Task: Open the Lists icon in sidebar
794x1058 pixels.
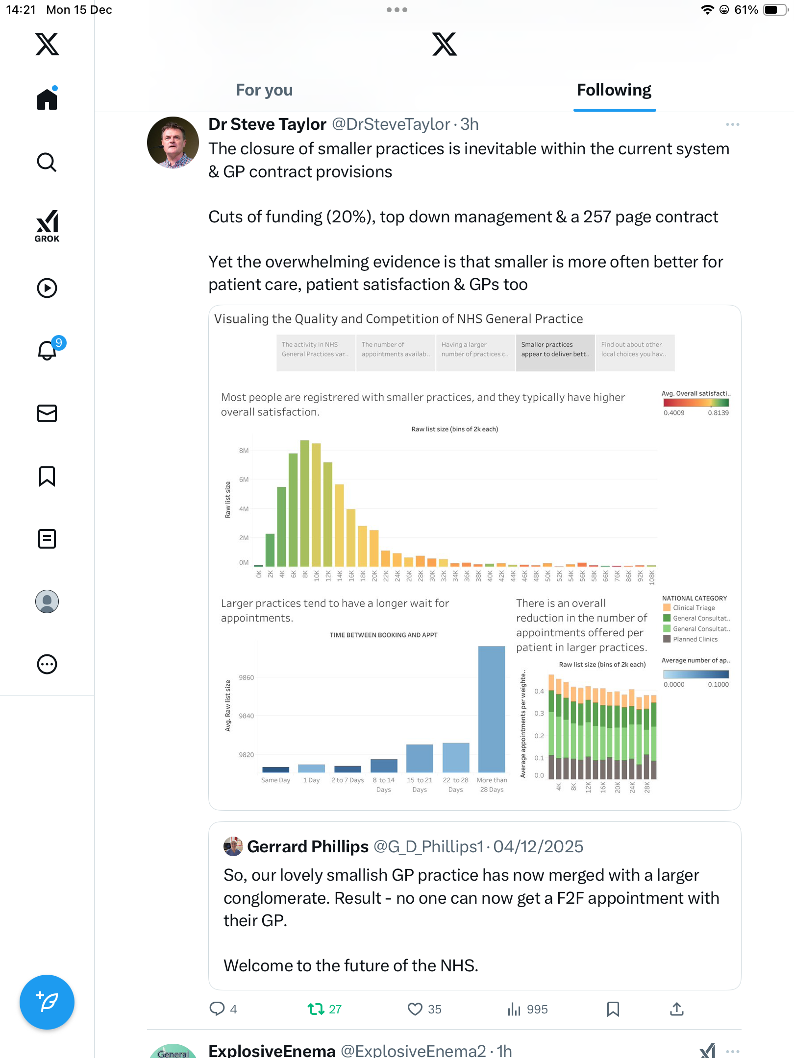Action: [x=47, y=539]
